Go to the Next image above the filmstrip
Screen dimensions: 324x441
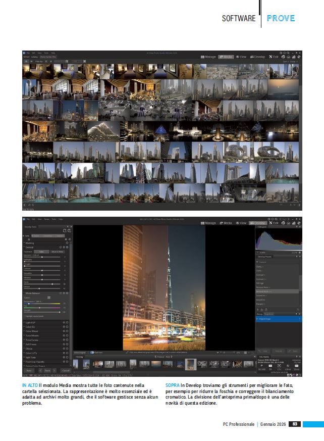click(x=169, y=357)
